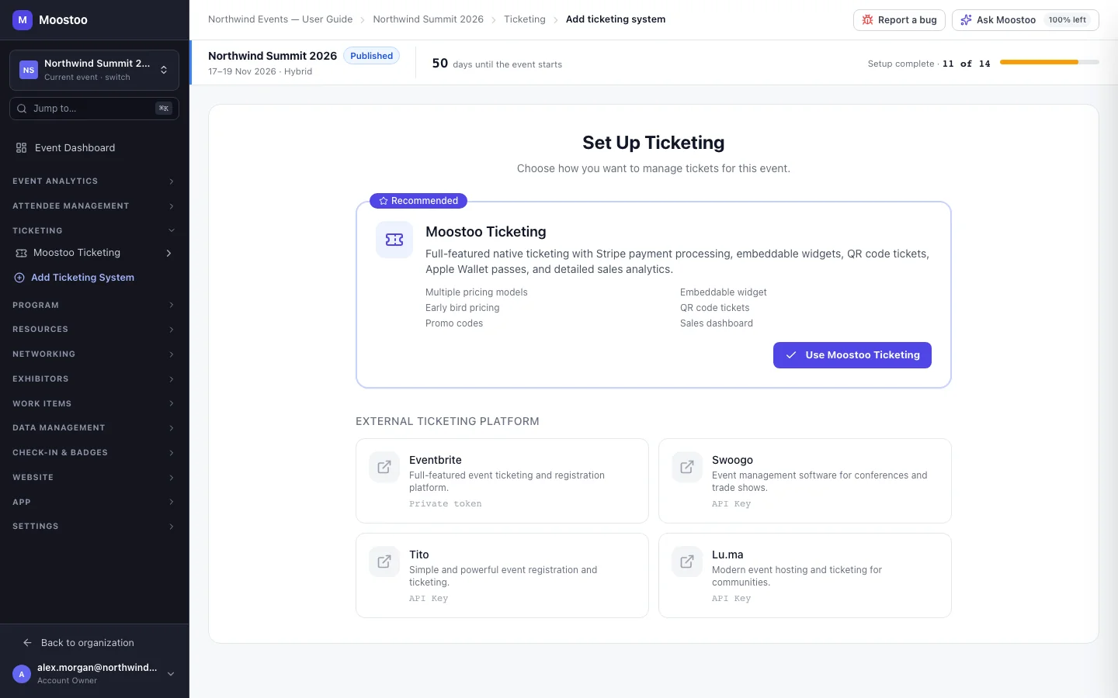The image size is (1118, 698).
Task: Open Event Dashboard in the sidebar
Action: click(95, 147)
